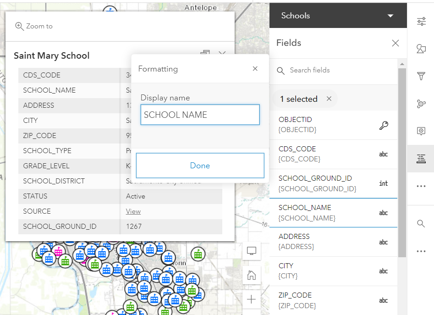Configure pop-ups via the pop-up icon
The image size is (434, 315).
click(x=421, y=131)
